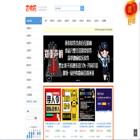Select the white carousel indicator dot
Image resolution: width=140 pixels, height=140 pixels.
coord(77,80)
